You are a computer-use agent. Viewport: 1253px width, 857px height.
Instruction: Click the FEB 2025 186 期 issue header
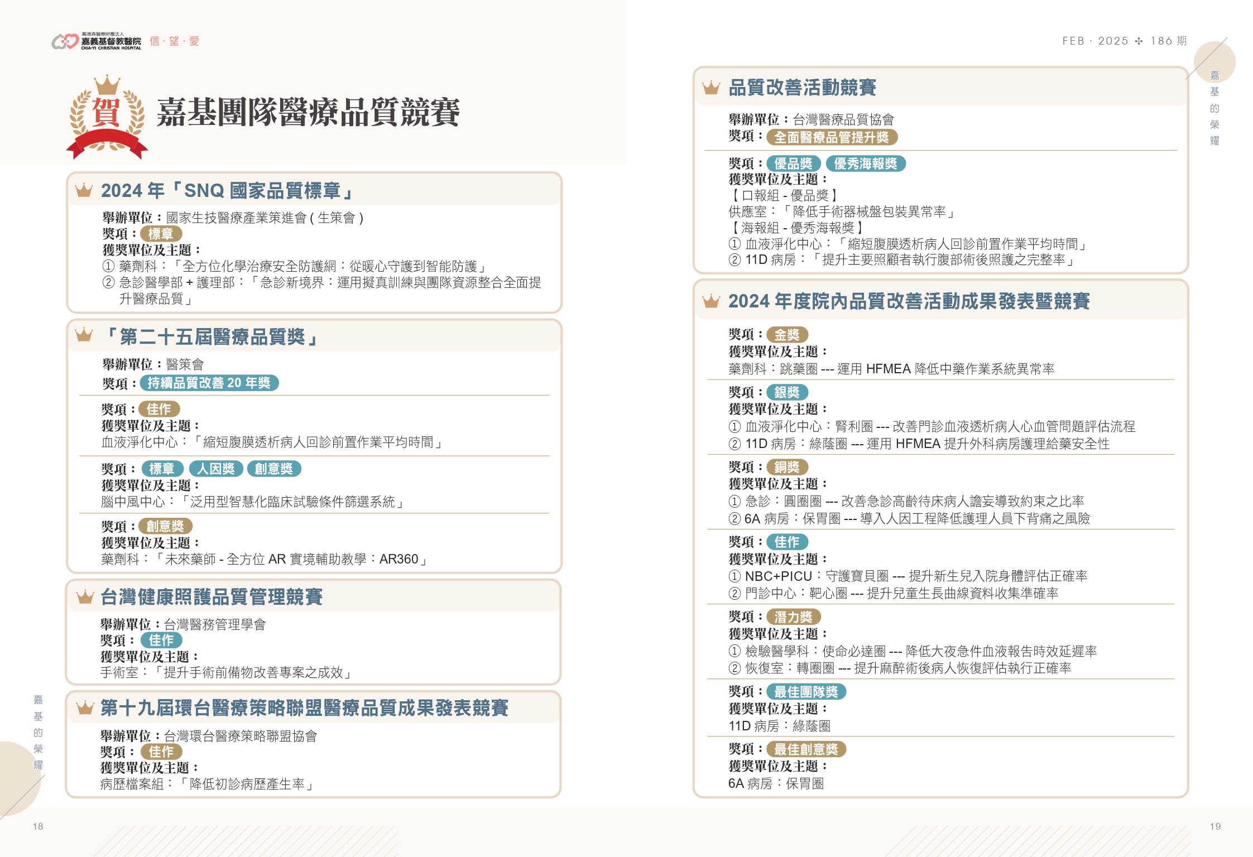(x=1124, y=41)
